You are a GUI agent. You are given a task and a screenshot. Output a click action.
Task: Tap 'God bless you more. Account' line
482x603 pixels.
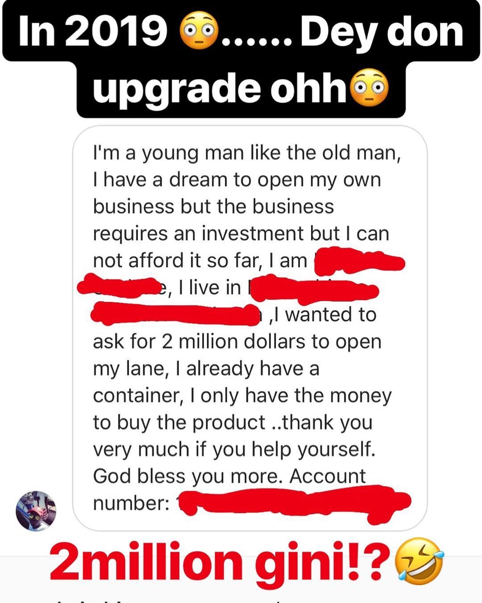tap(229, 476)
